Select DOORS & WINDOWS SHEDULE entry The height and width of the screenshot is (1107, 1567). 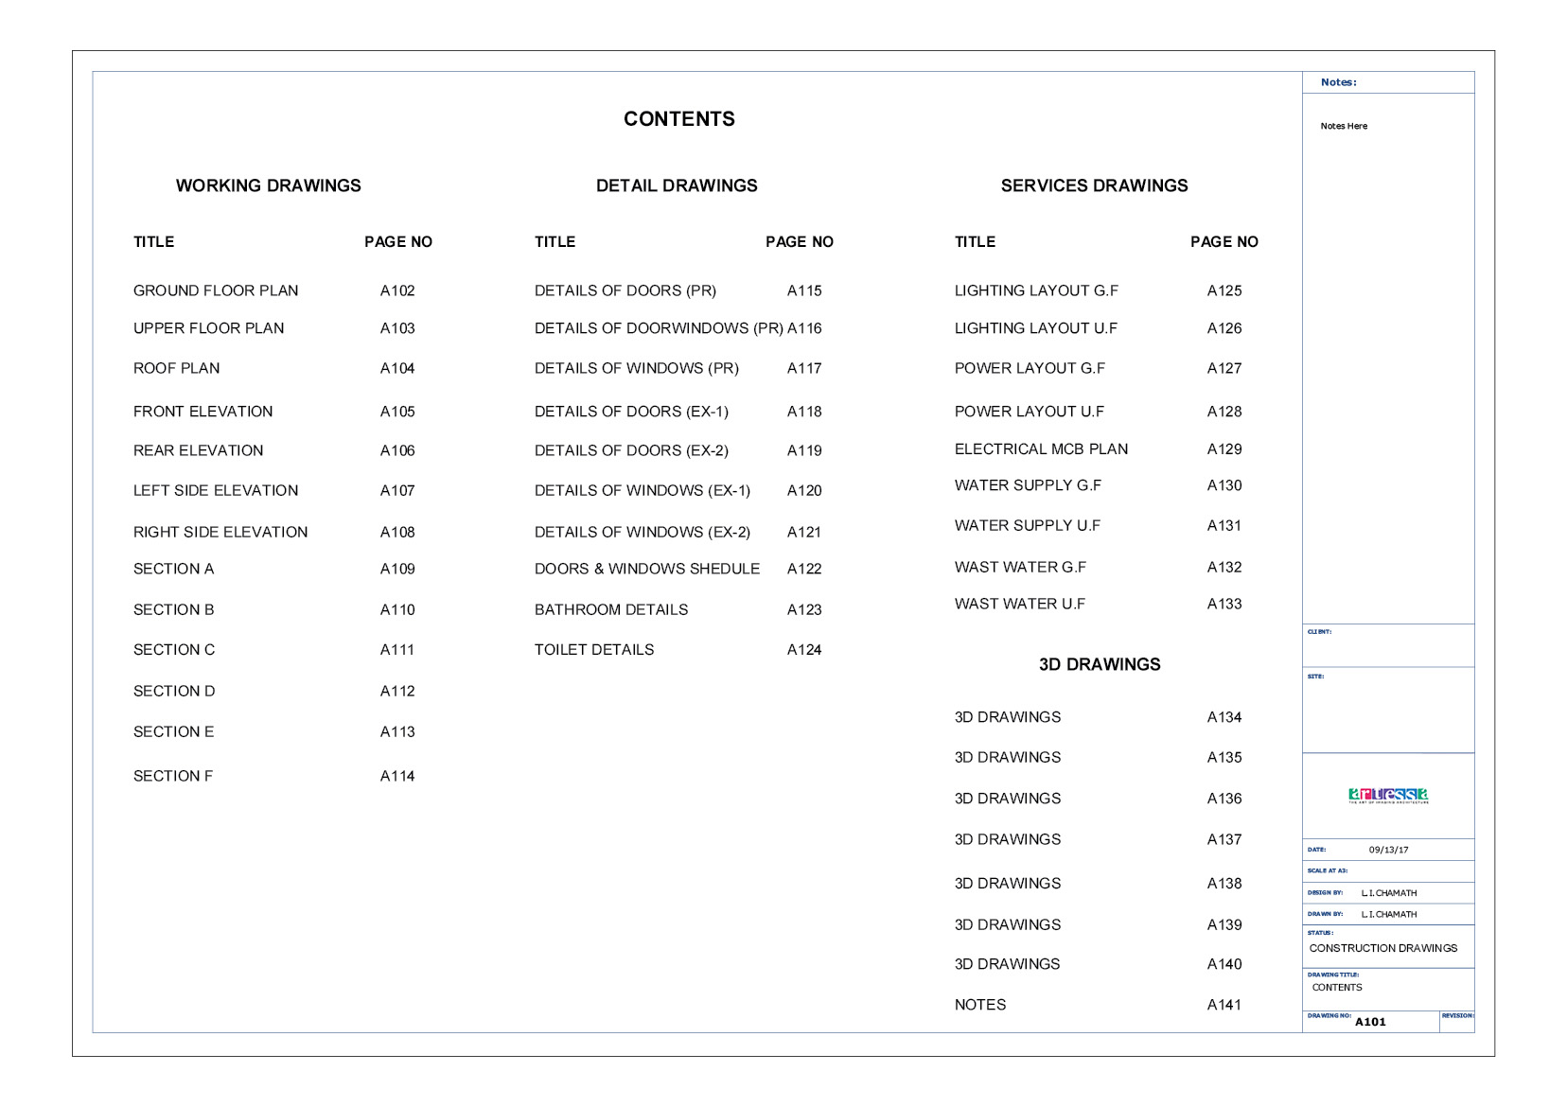pyautogui.click(x=646, y=569)
